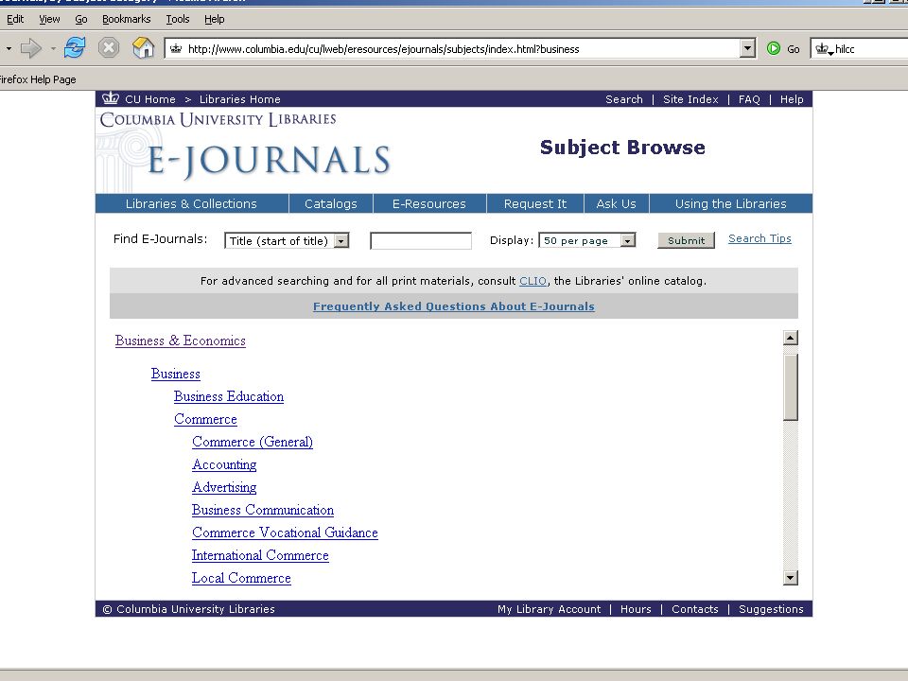
Task: Click the browser URL address field
Action: click(x=461, y=49)
